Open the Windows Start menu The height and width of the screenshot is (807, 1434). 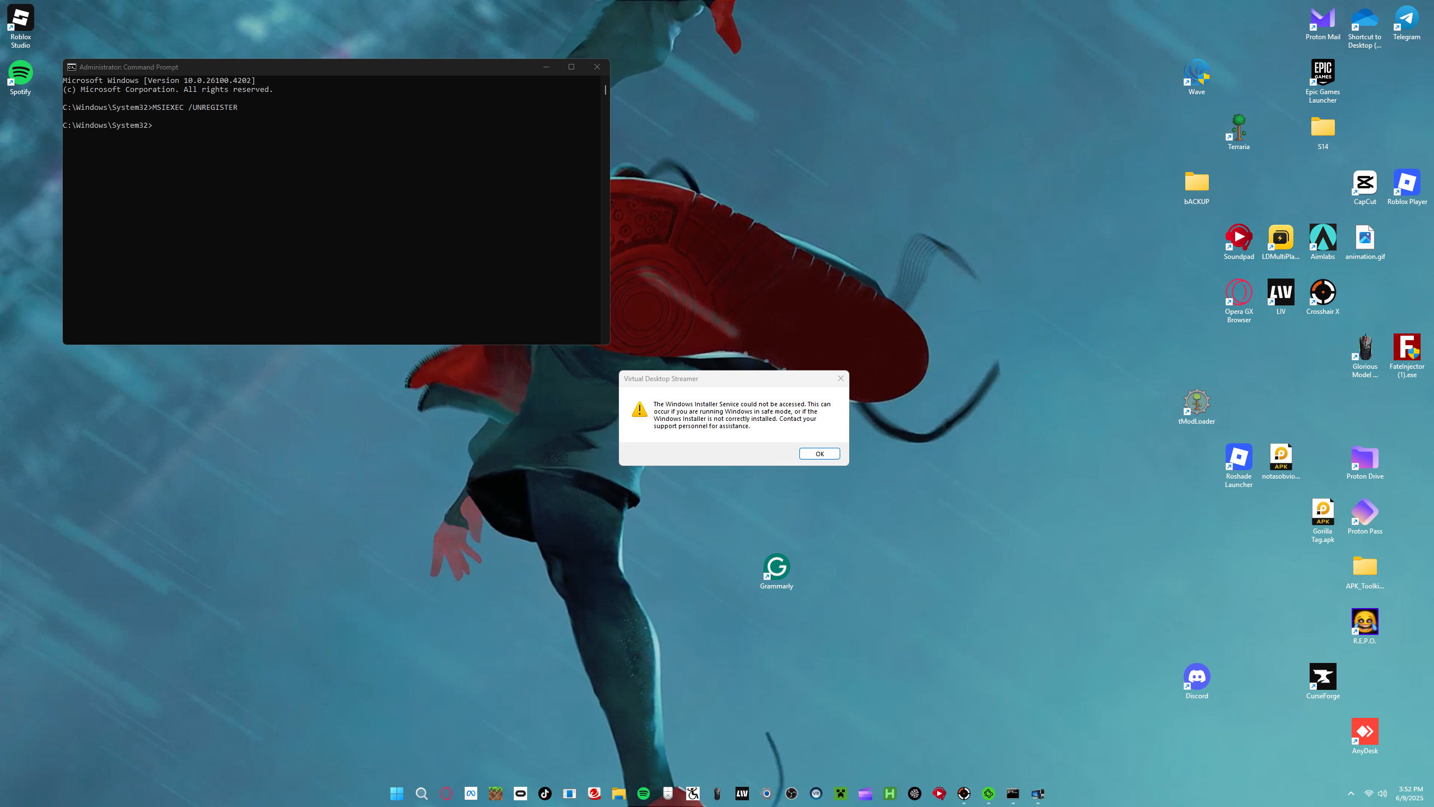tap(397, 794)
